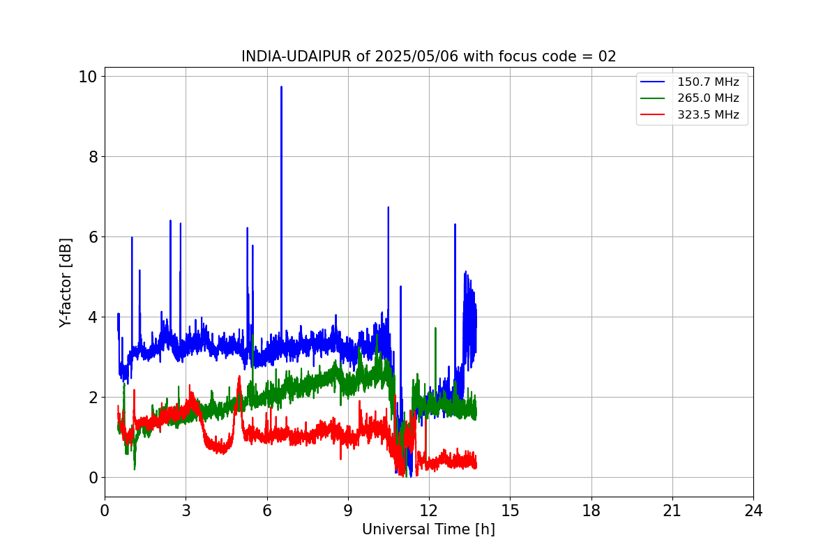Click x-axis tick label 21
The width and height of the screenshot is (837, 558).
coord(672,511)
